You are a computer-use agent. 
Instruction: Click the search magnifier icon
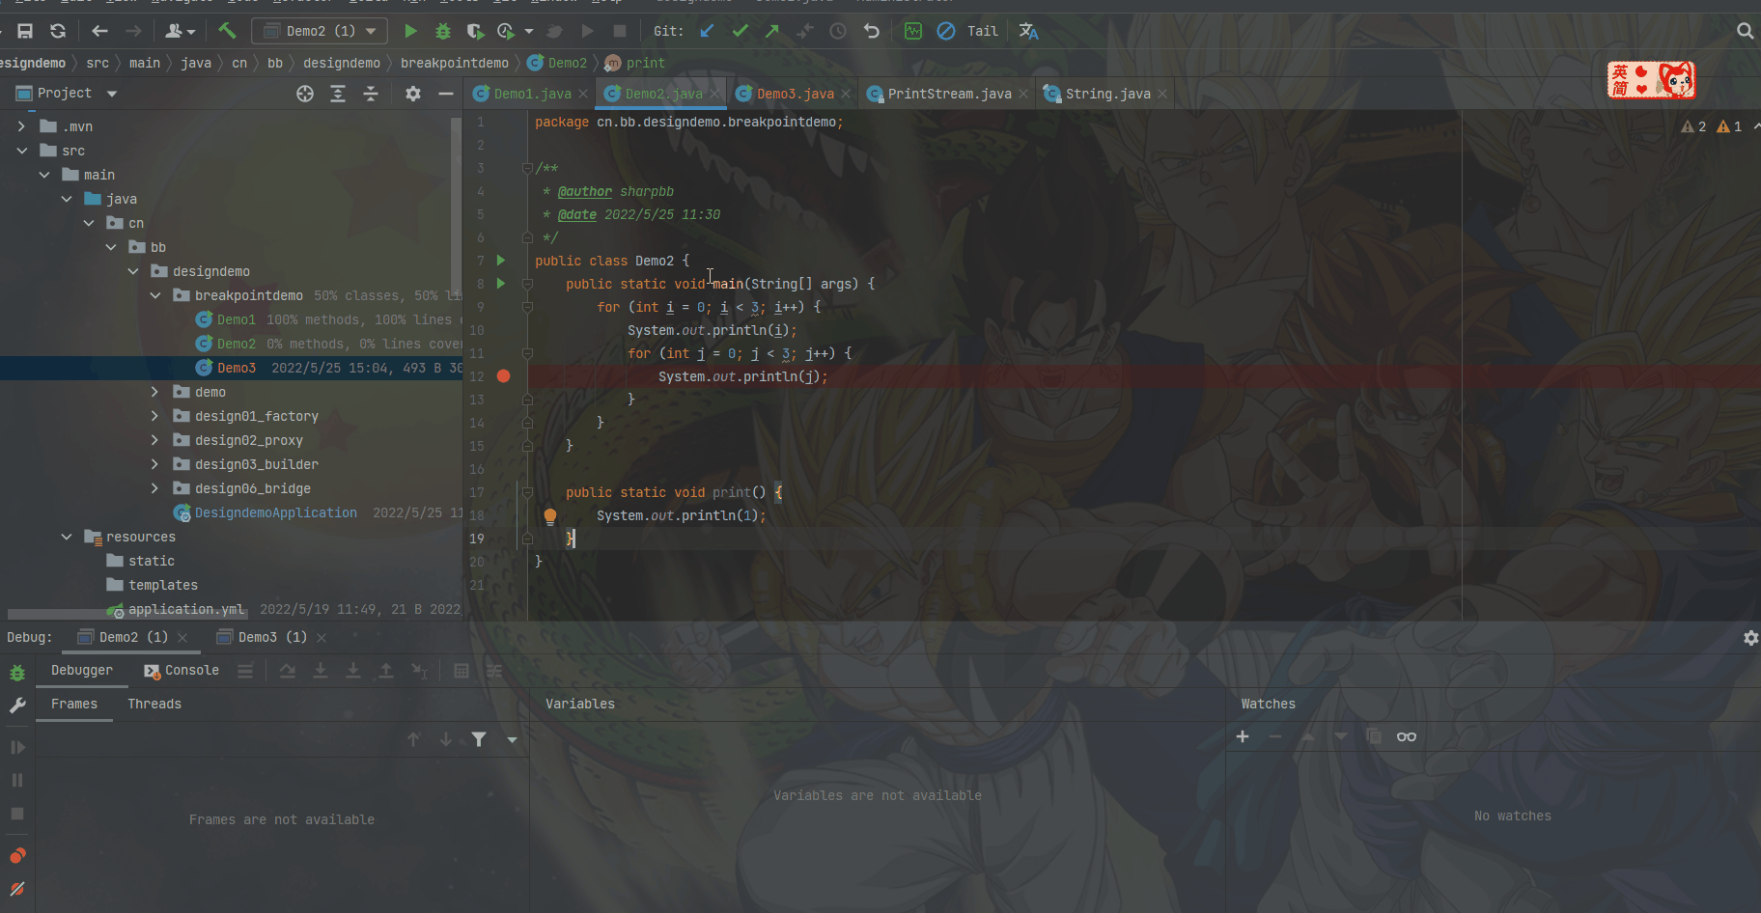(1745, 31)
